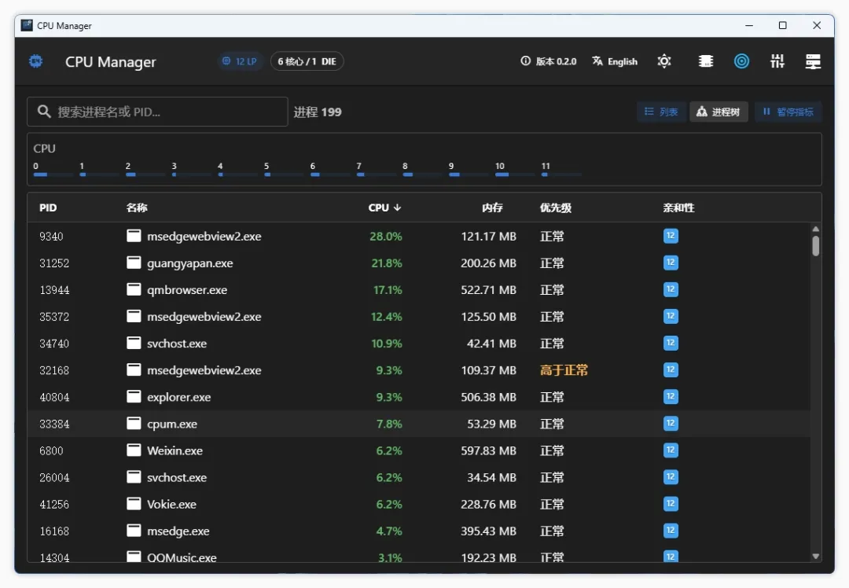Click the 亲和性 affinity column header
The image size is (849, 588).
[678, 208]
